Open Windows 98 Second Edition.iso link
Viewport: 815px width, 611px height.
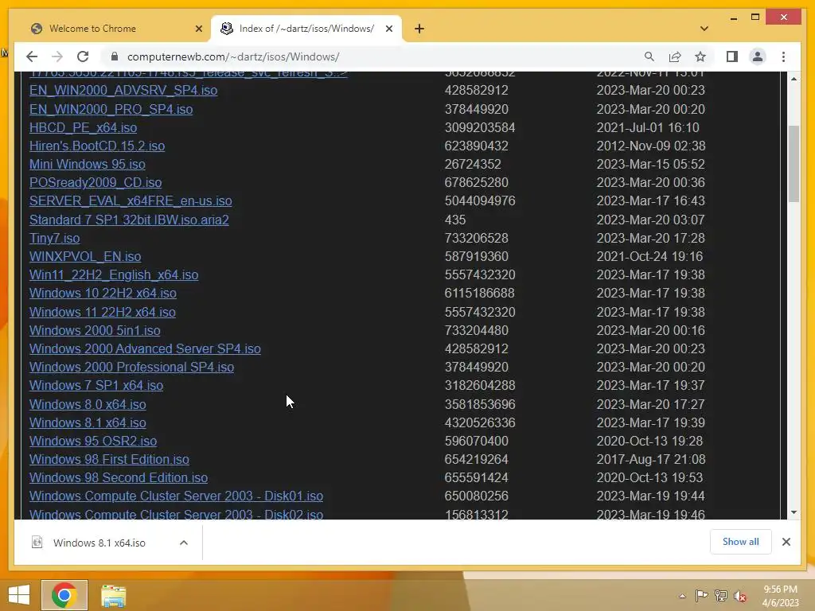[x=119, y=477]
